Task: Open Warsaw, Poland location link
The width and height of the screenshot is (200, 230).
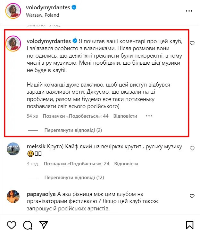Action: point(42,15)
